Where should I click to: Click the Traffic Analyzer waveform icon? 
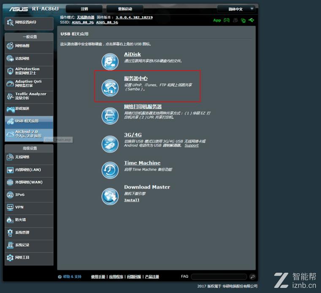coord(10,96)
